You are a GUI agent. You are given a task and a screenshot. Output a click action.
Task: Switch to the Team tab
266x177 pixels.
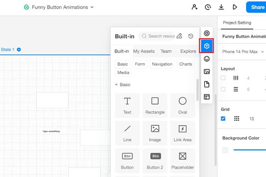point(166,51)
